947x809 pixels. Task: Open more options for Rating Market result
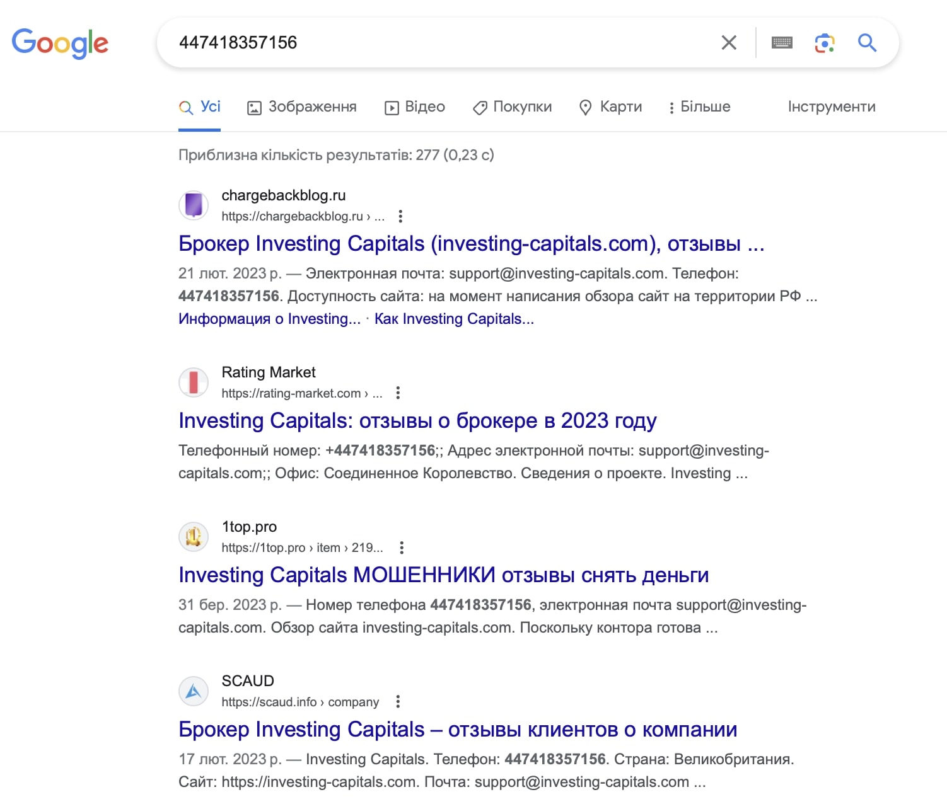pyautogui.click(x=398, y=393)
